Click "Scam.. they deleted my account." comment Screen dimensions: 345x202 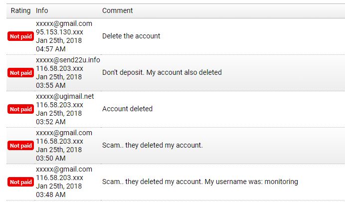[x=152, y=145]
